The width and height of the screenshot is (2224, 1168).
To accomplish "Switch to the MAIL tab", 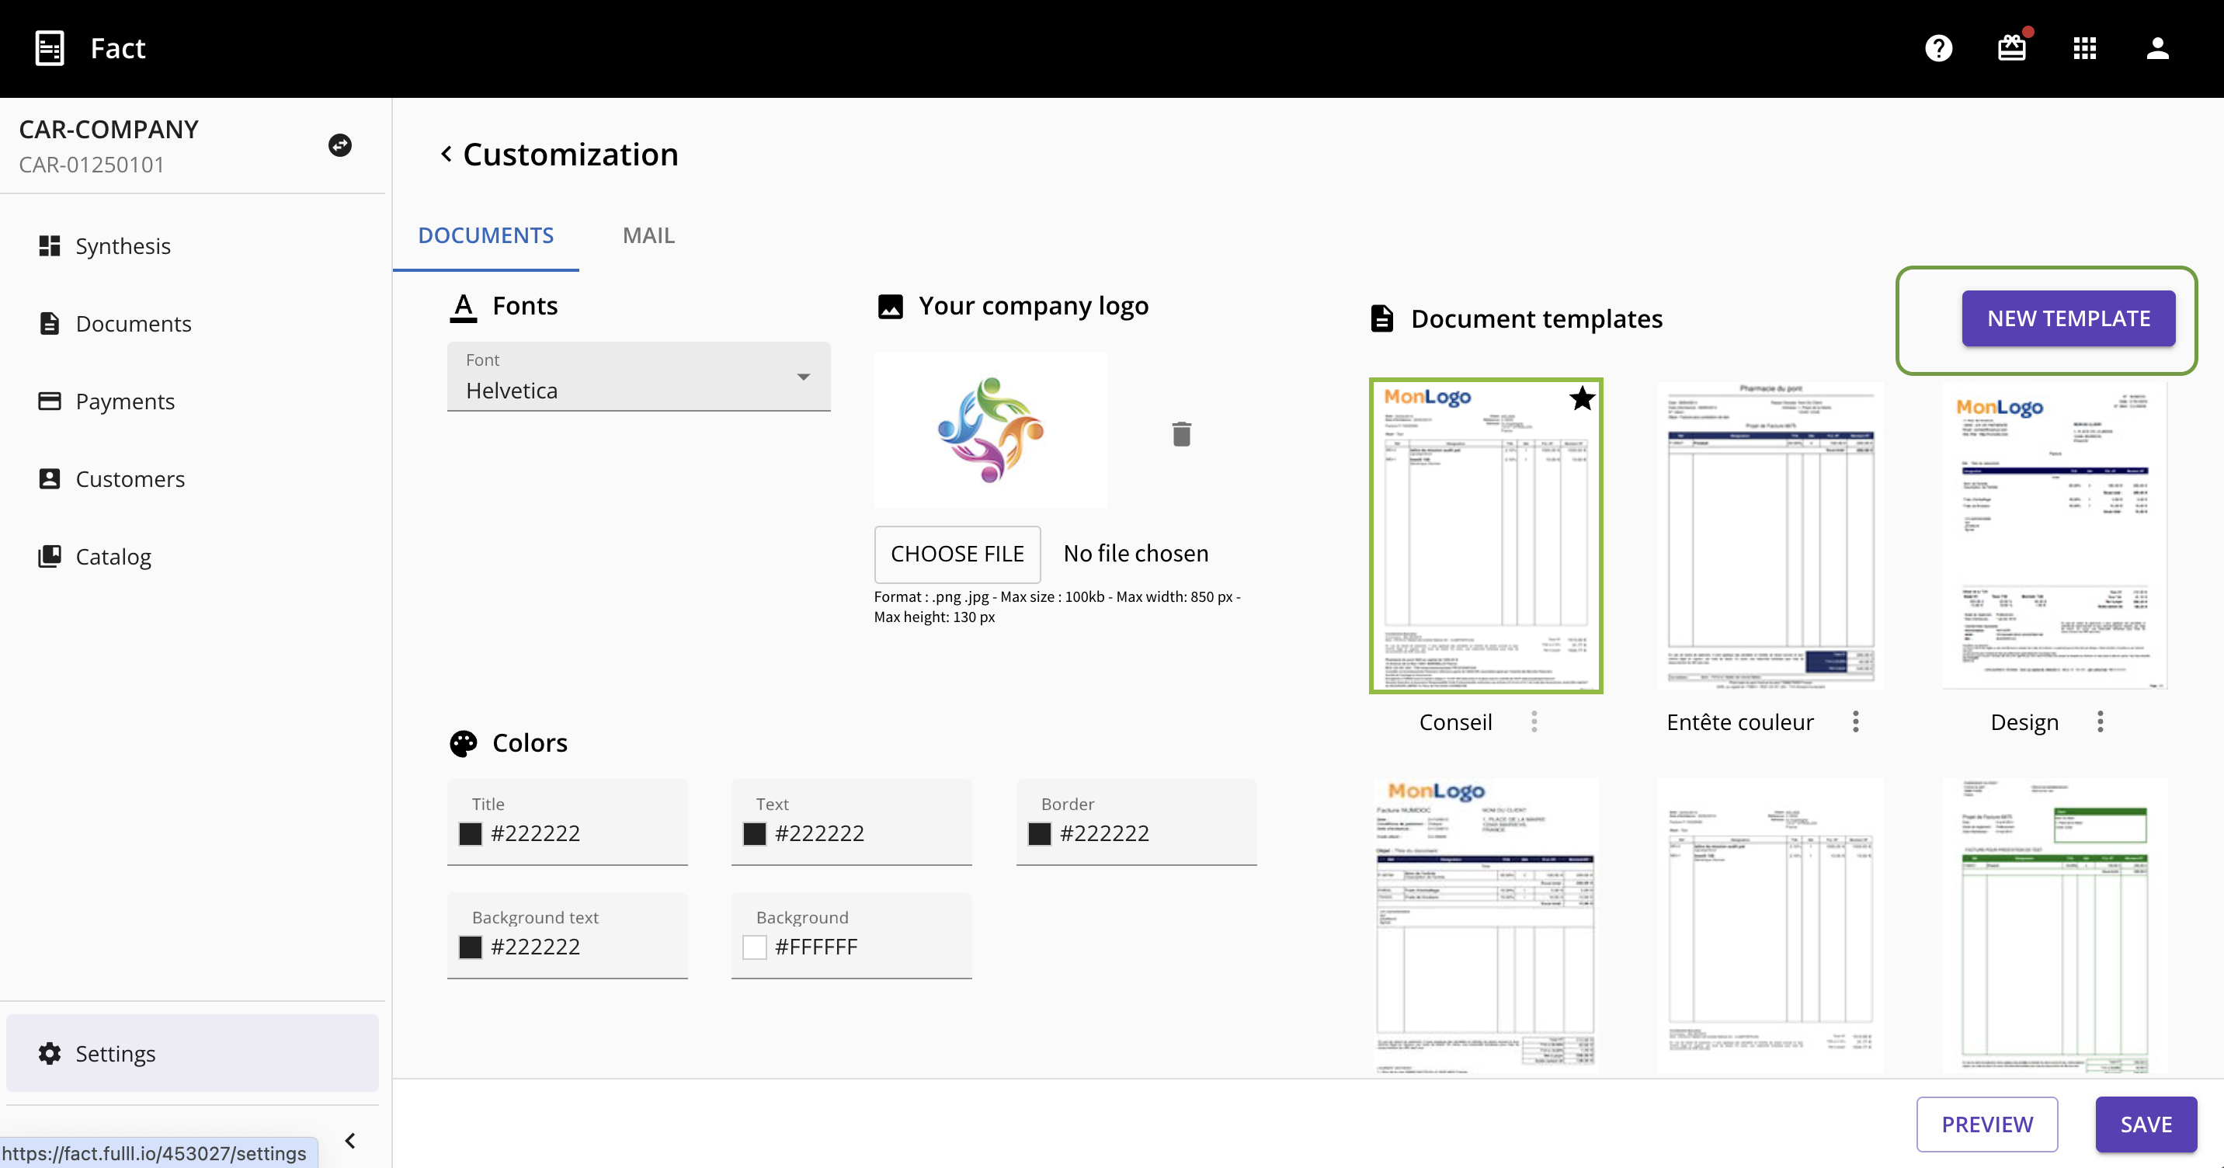I will (648, 235).
